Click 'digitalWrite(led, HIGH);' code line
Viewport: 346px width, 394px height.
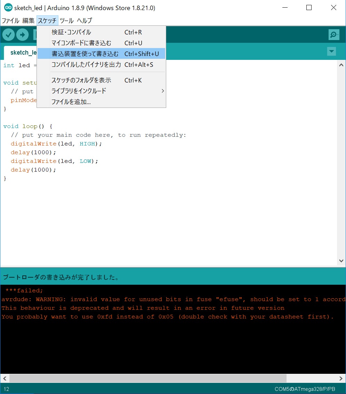pos(56,144)
